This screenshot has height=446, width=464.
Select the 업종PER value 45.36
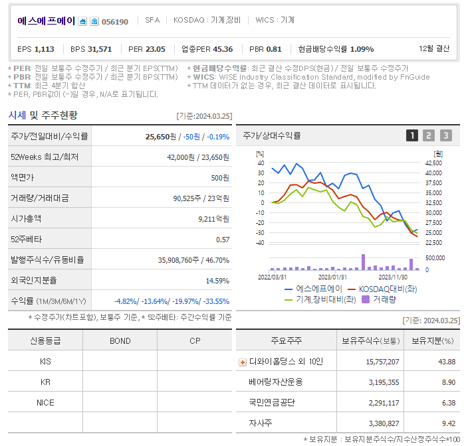[223, 49]
